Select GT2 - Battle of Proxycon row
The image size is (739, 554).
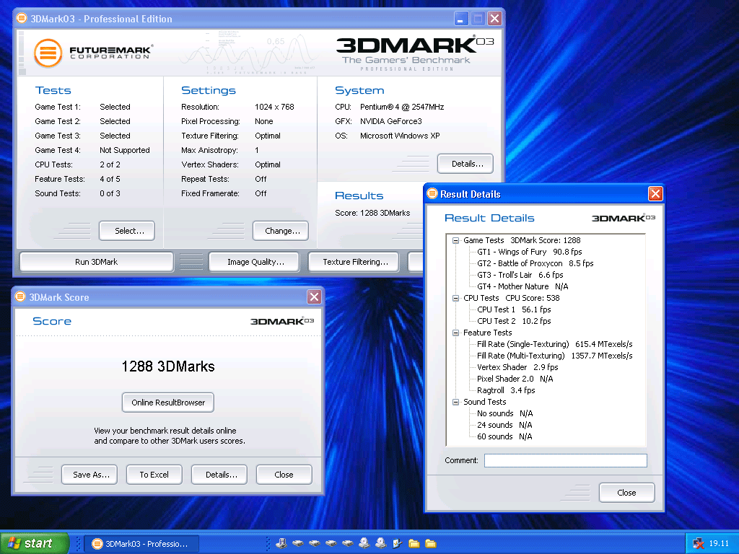coord(535,263)
